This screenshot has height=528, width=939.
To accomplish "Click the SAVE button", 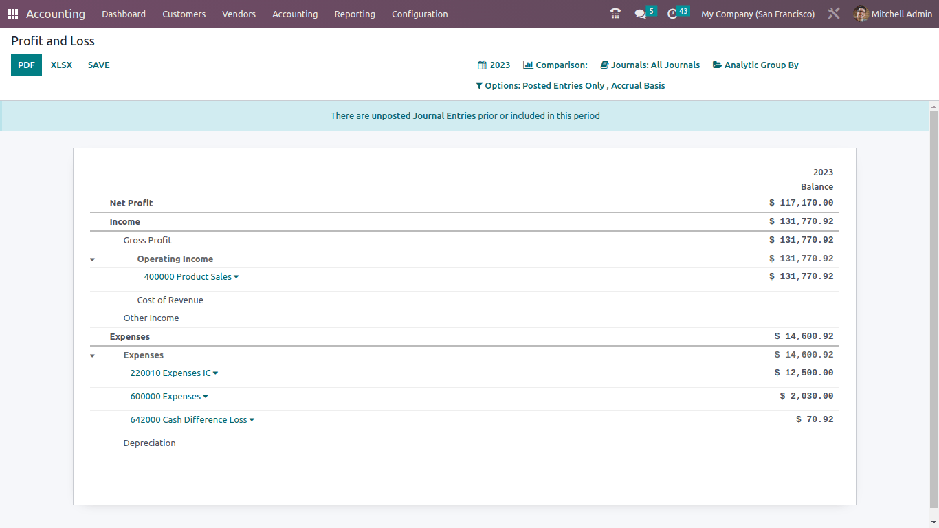I will pyautogui.click(x=99, y=65).
